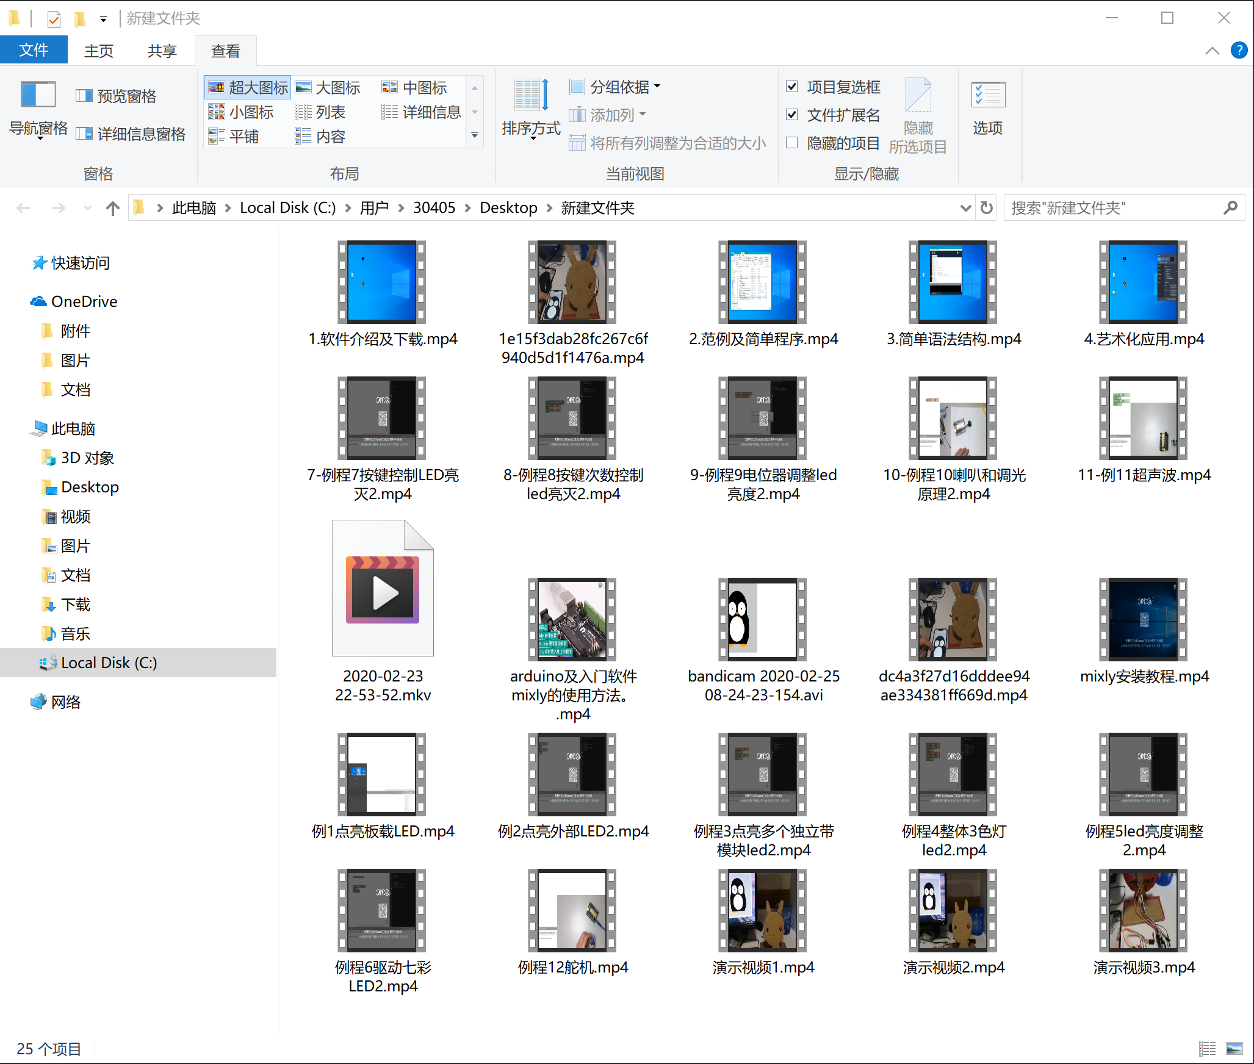Open Videos folder in navigation pane
This screenshot has height=1064, width=1254.
click(66, 517)
